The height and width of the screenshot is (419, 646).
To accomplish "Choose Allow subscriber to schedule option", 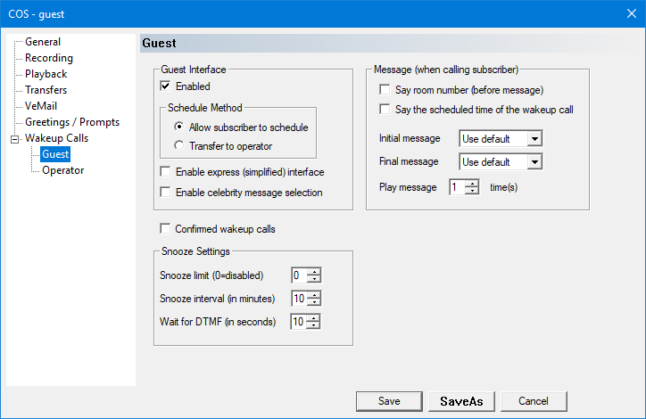I will (179, 127).
